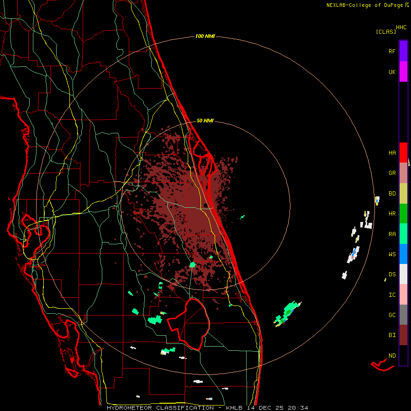Click the "RF" legend label

click(x=392, y=51)
